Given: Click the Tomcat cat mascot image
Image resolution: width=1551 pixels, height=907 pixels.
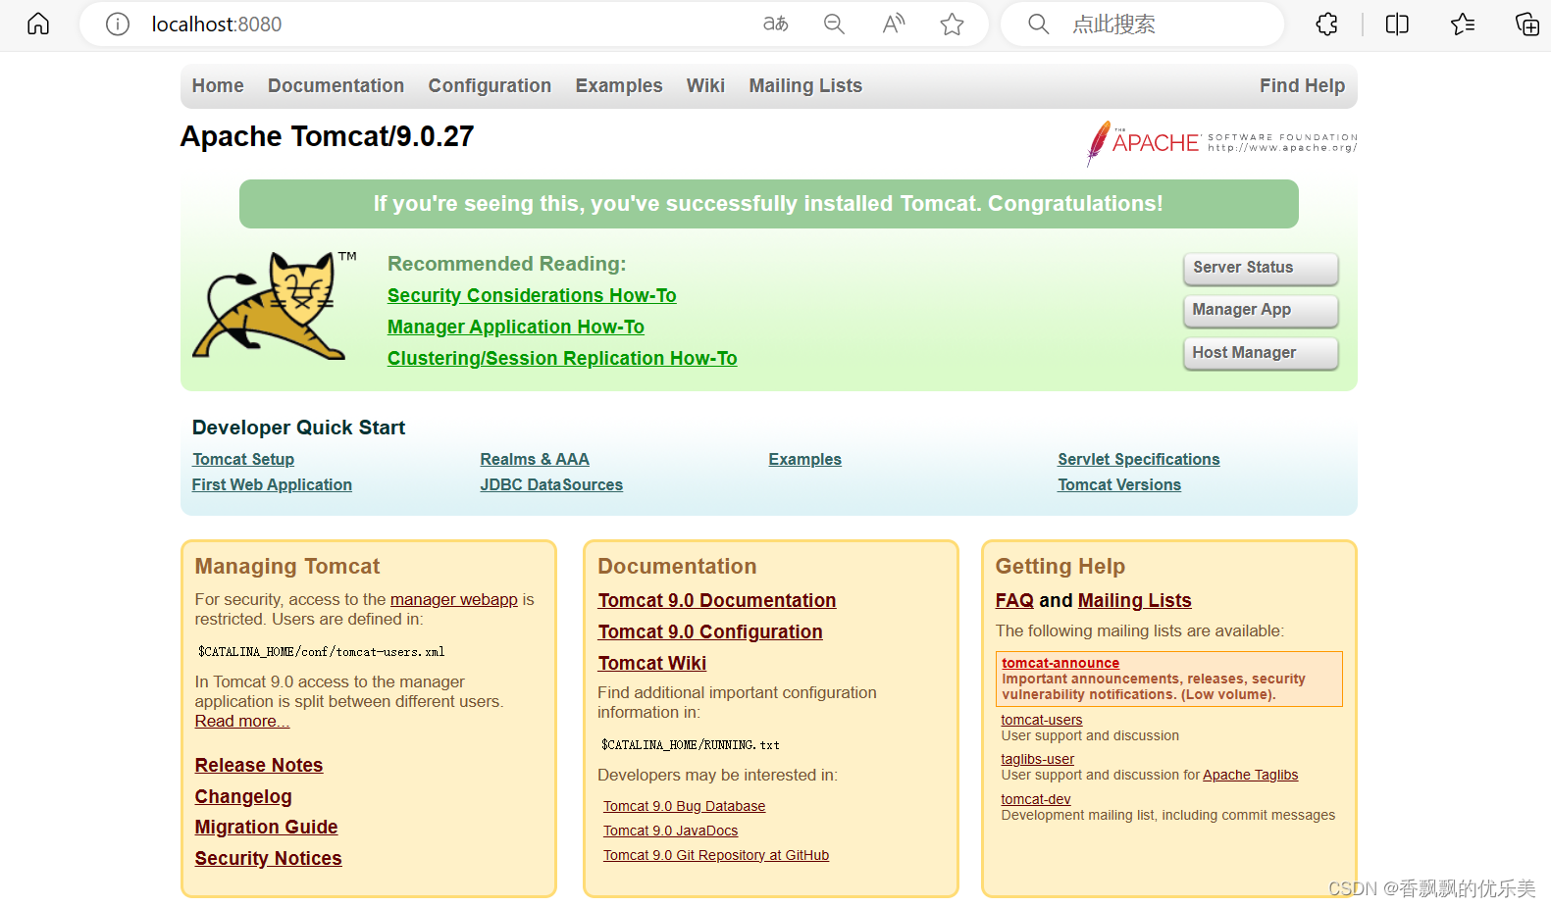Looking at the screenshot, I should 275,306.
